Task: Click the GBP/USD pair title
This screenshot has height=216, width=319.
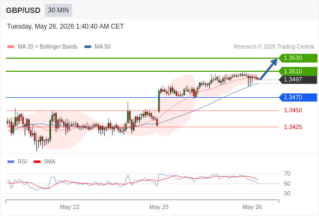Action: tap(23, 10)
